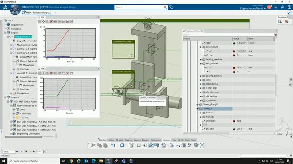Switch to the 3D Graph toolbar tab
293x164 pixels.
[x=119, y=140]
